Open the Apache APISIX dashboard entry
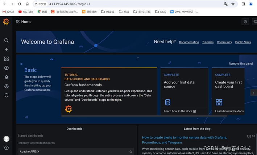 click(x=76, y=152)
